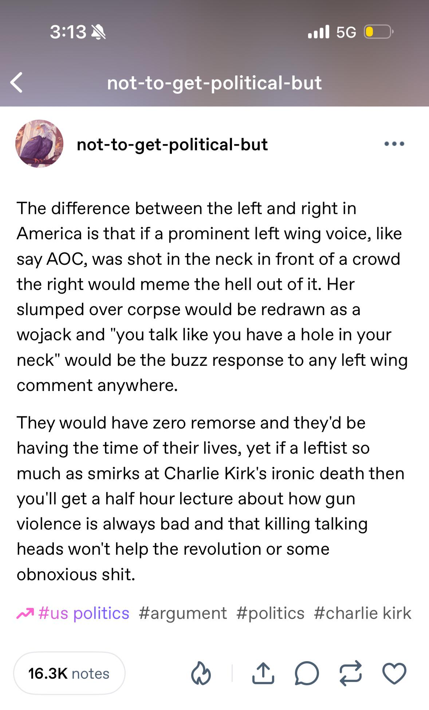Tap the eagle avatar thumbnail

[39, 144]
